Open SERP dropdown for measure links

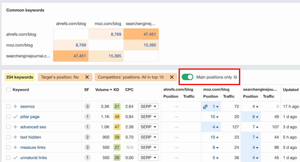[148, 147]
